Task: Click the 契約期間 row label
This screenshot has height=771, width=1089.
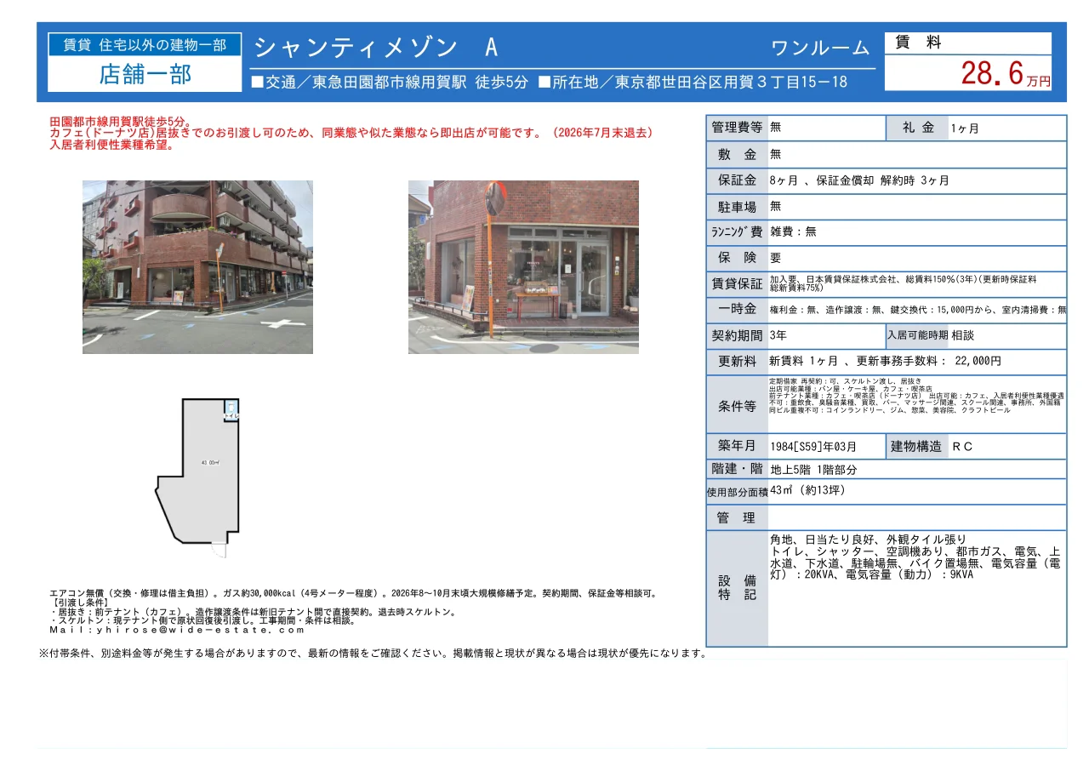Action: pyautogui.click(x=737, y=335)
